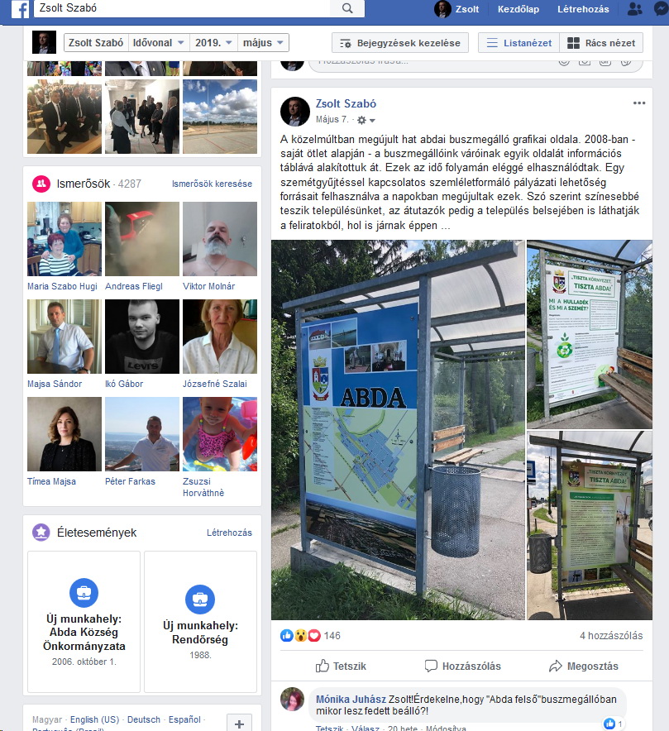Open friend requests icon in top bar
The image size is (669, 731).
coord(634,9)
